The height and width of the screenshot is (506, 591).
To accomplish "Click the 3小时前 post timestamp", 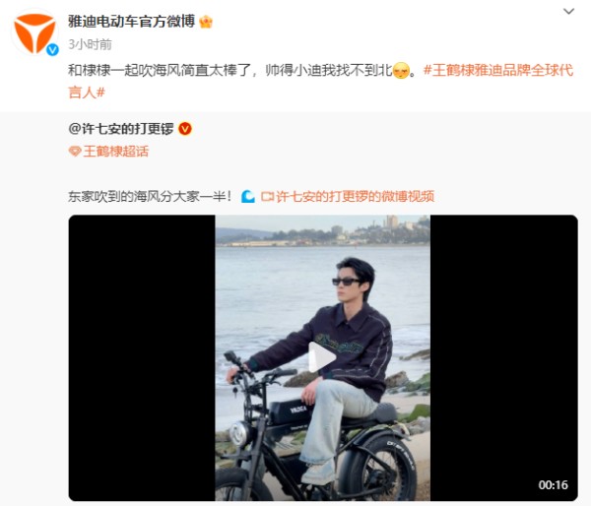I will 90,44.
